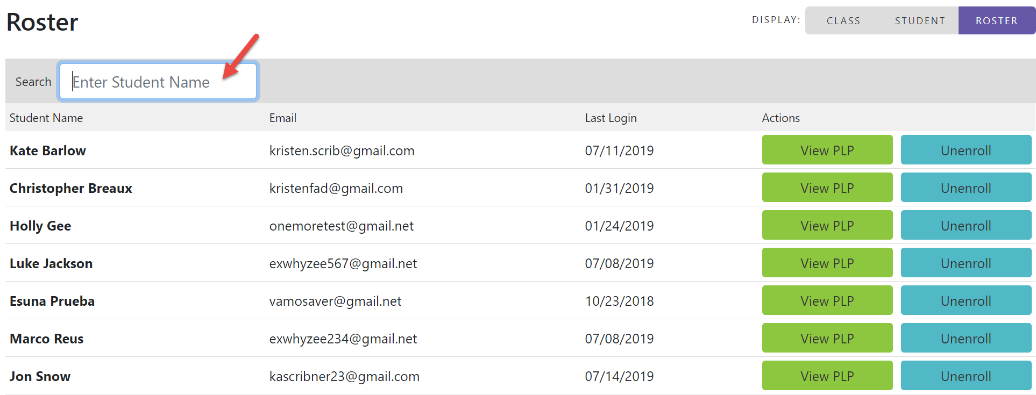Switch display to Class view
Screen dimensions: 1036x395
coord(843,21)
